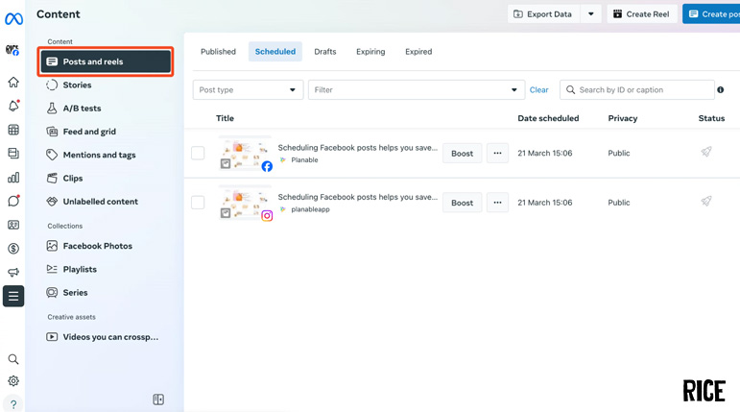Click the search magnifier in left rail
Viewport: 740px width, 412px height.
pyautogui.click(x=13, y=359)
